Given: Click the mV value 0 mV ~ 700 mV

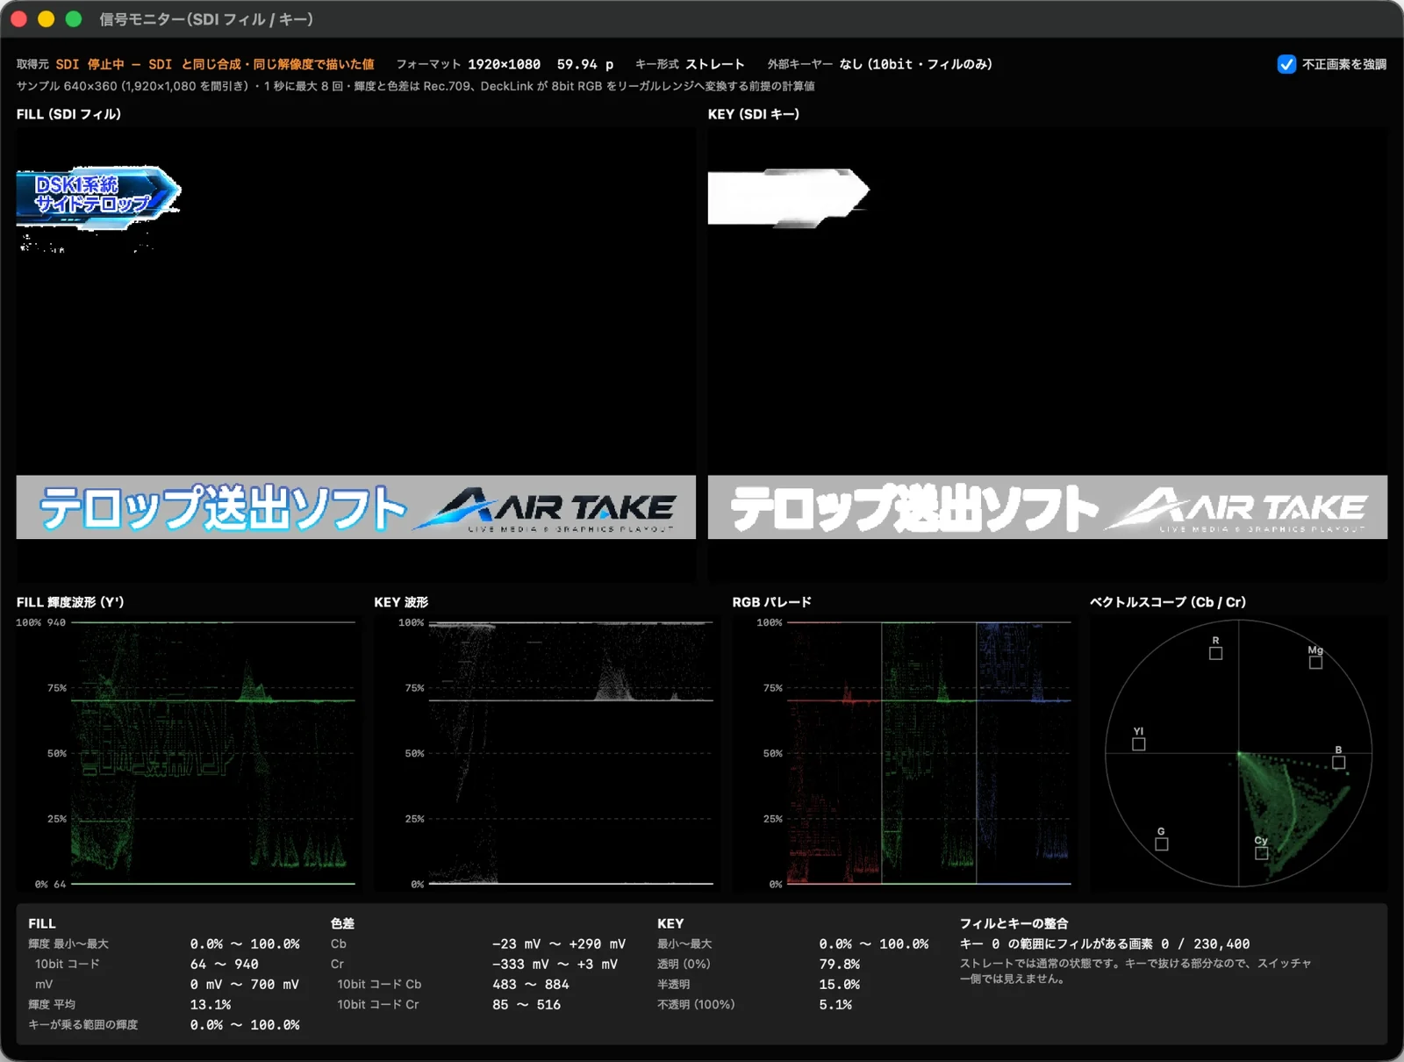Looking at the screenshot, I should pos(245,984).
